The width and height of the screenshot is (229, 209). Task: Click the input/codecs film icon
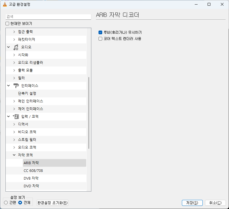(x=16, y=116)
